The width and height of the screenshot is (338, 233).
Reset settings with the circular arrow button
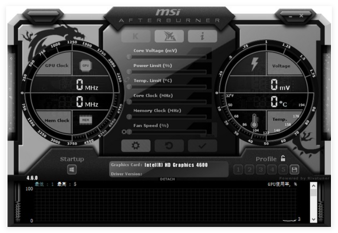[x=169, y=146]
